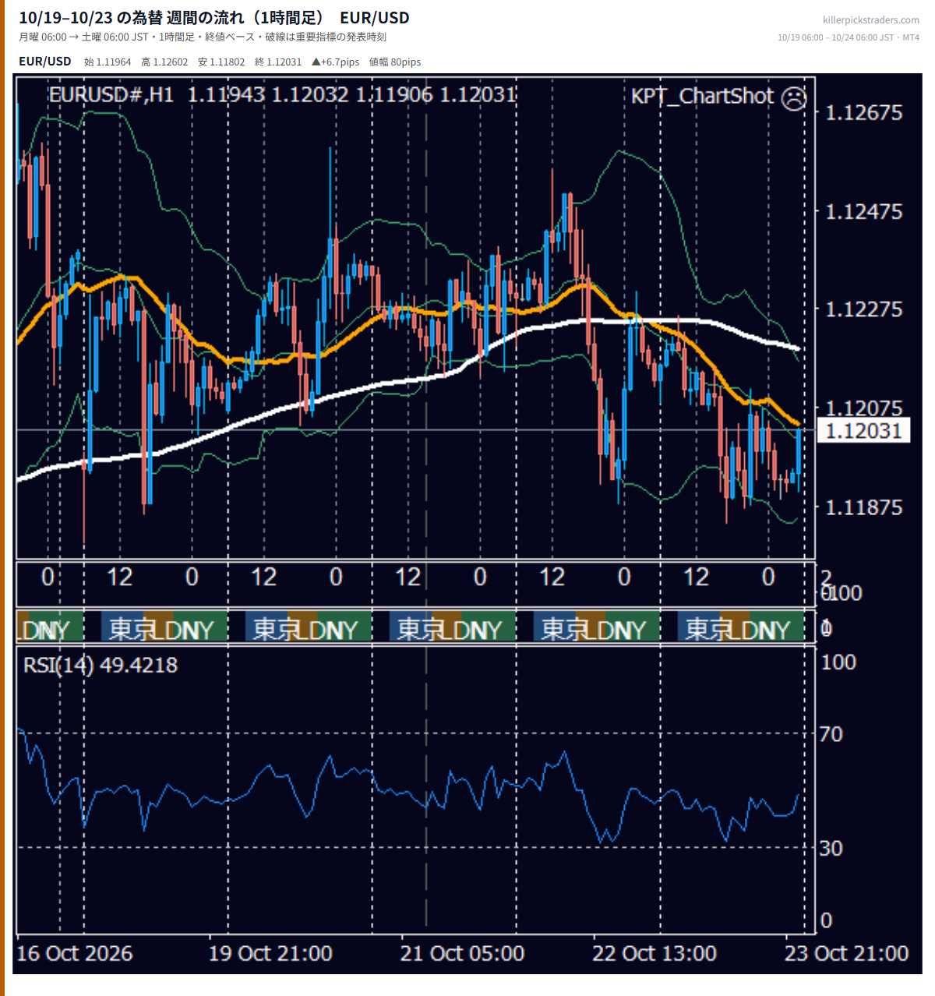Click the 22 Oct 13:00 time label
The height and width of the screenshot is (996, 935).
pyautogui.click(x=654, y=953)
